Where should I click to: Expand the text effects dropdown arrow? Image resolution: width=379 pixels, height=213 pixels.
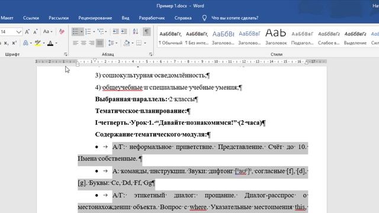31,43
